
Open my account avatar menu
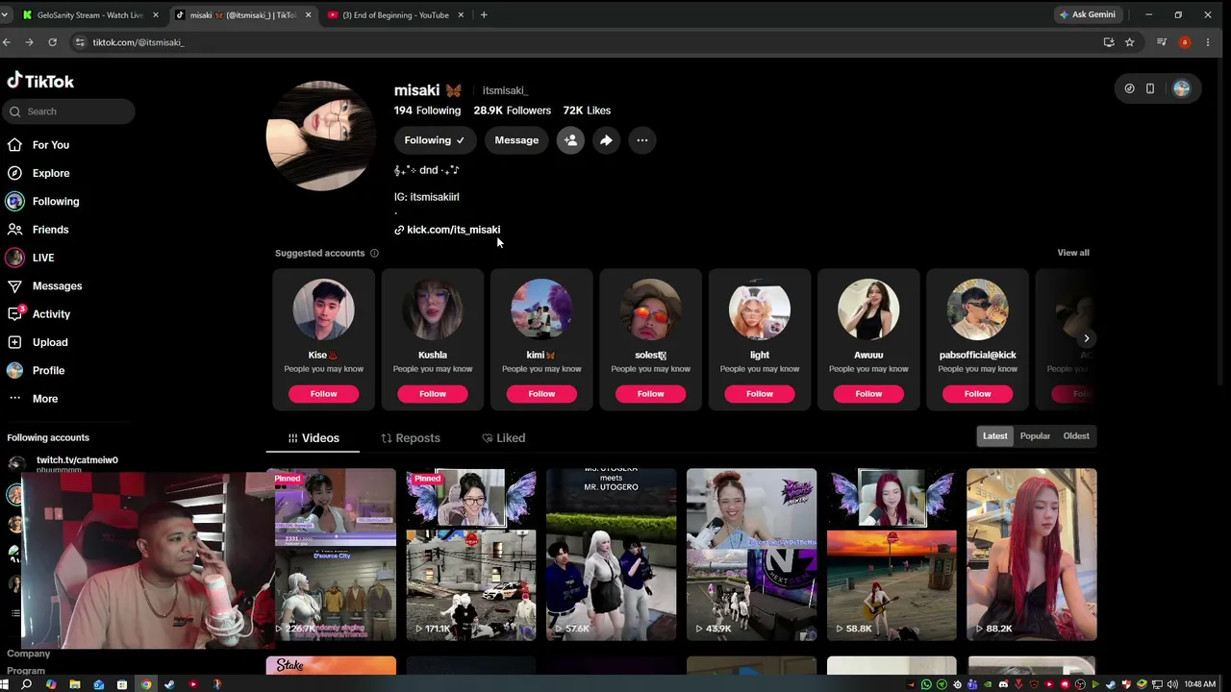1182,88
